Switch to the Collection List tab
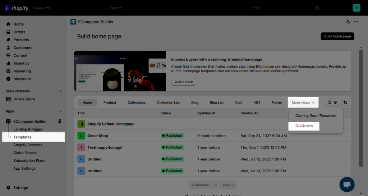This screenshot has height=196, width=368. [168, 102]
